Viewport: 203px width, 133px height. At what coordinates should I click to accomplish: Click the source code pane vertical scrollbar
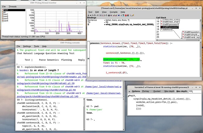point(201,59)
